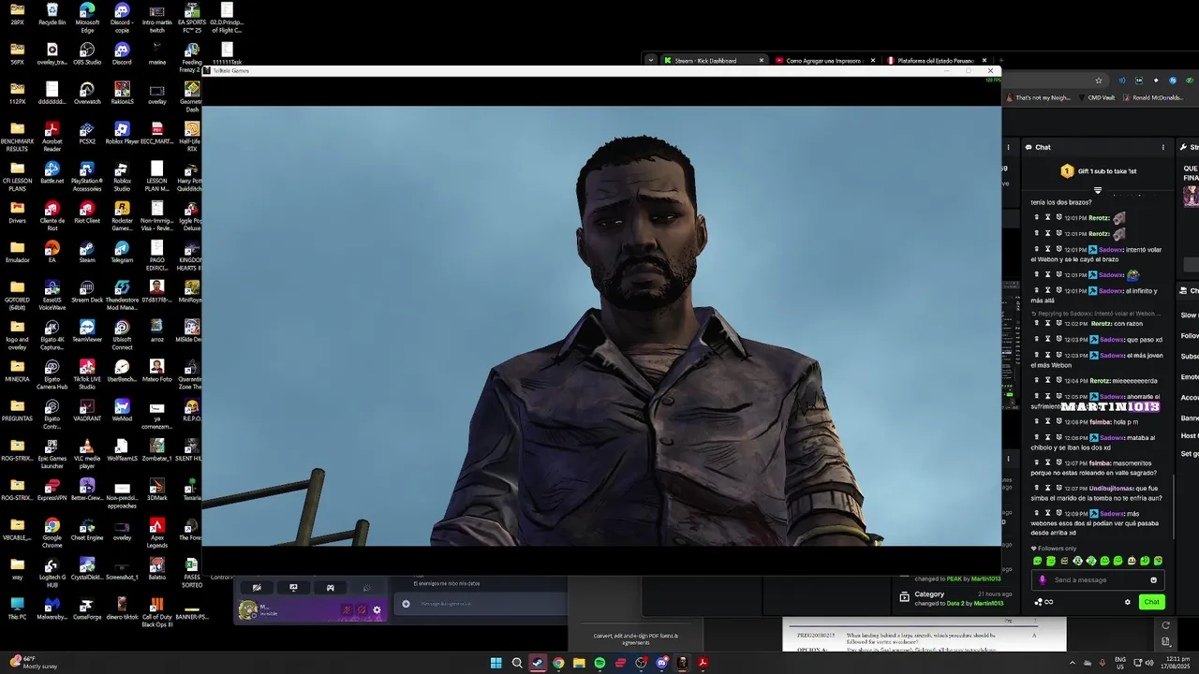Launch Roblox Player desktop icon
The image size is (1199, 674).
[x=122, y=133]
